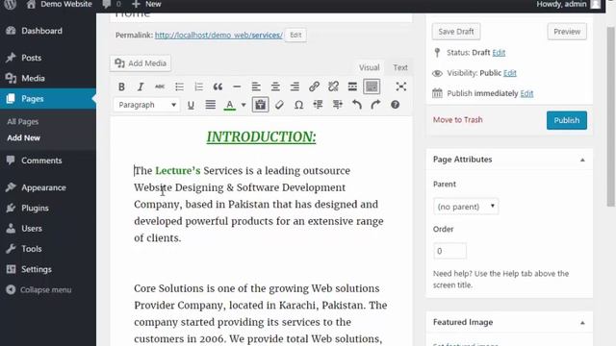
Task: Edit the Public visibility setting
Action: (509, 73)
